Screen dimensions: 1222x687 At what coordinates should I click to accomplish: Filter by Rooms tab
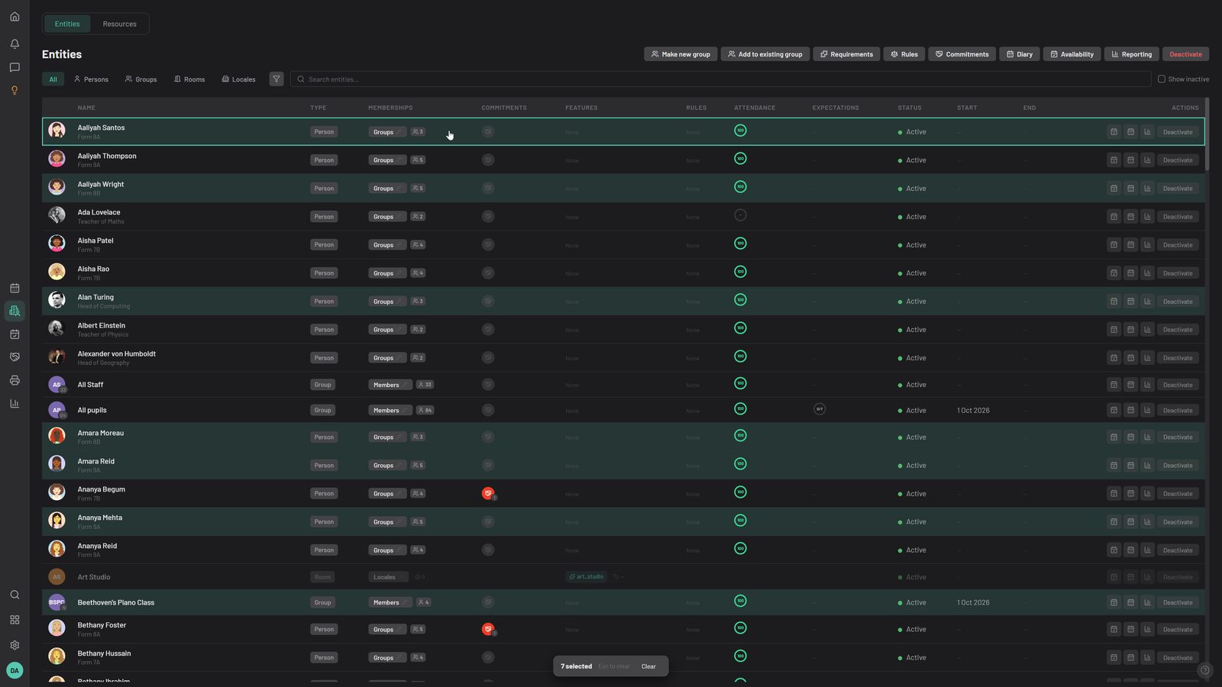coord(189,79)
